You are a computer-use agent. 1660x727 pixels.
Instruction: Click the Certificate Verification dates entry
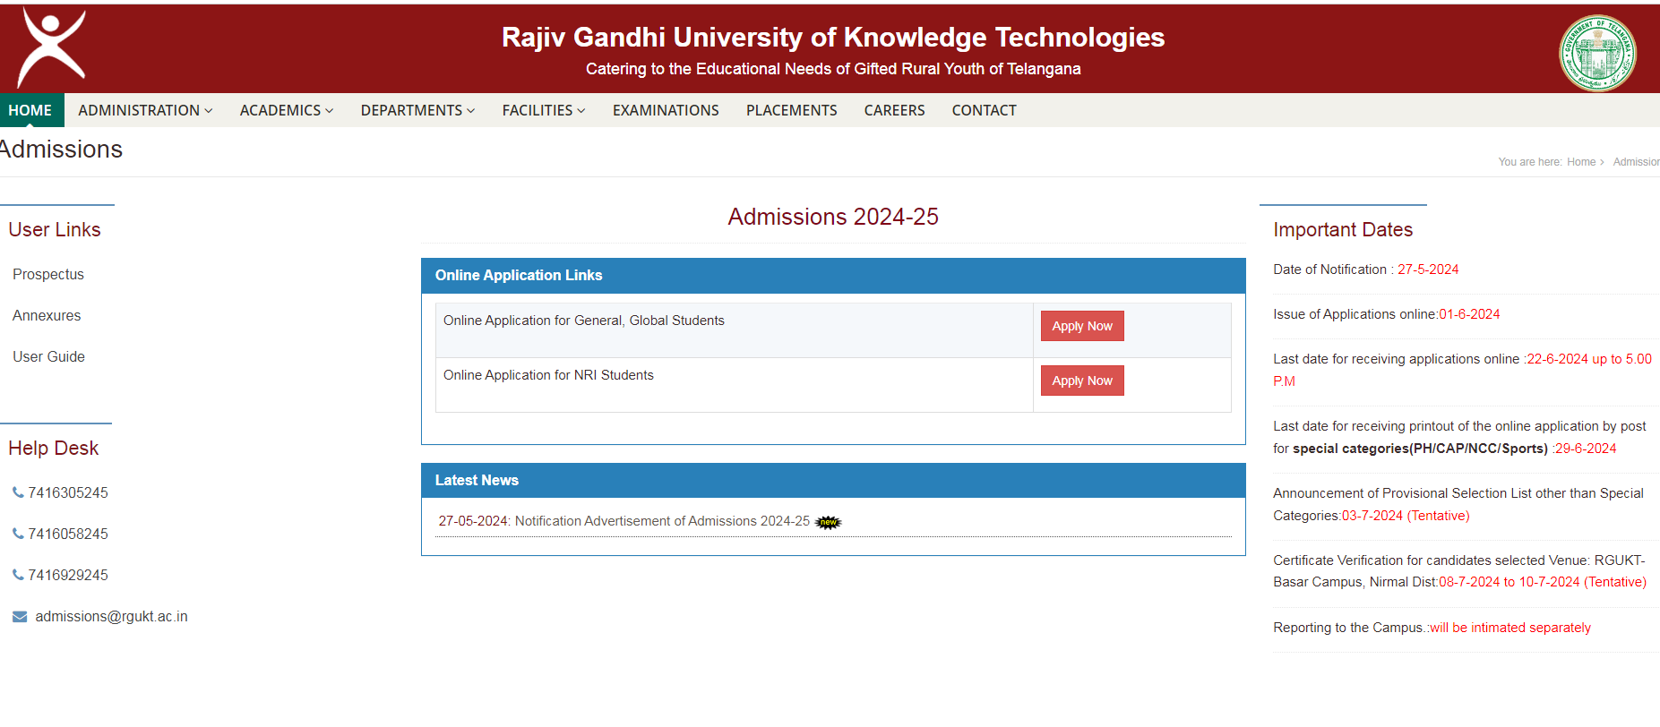tap(1460, 571)
